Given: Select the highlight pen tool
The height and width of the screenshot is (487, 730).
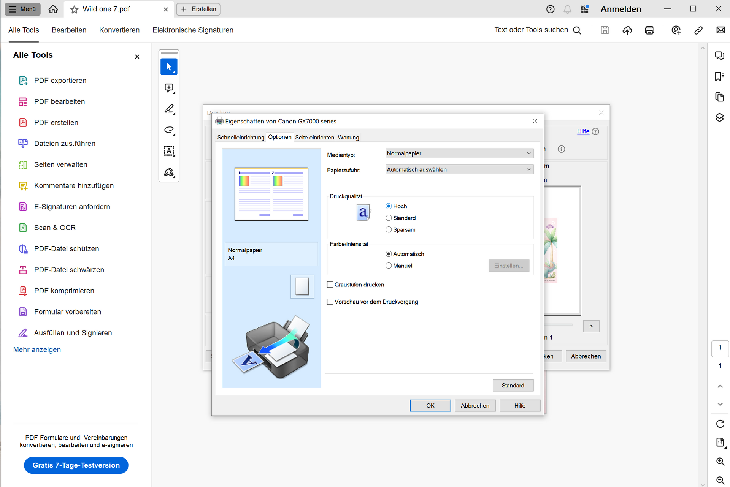Looking at the screenshot, I should 169,109.
